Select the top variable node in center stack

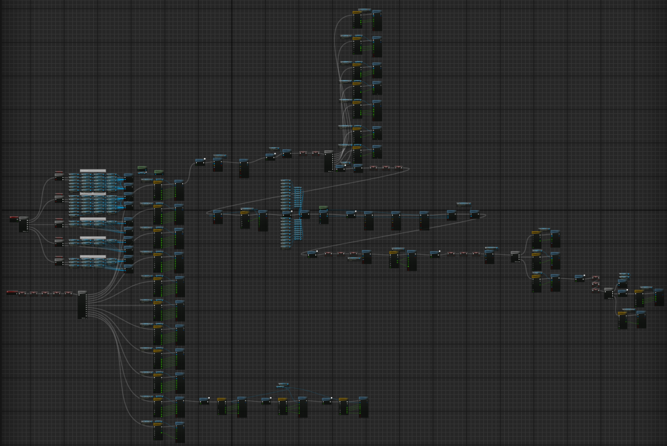pyautogui.click(x=285, y=180)
